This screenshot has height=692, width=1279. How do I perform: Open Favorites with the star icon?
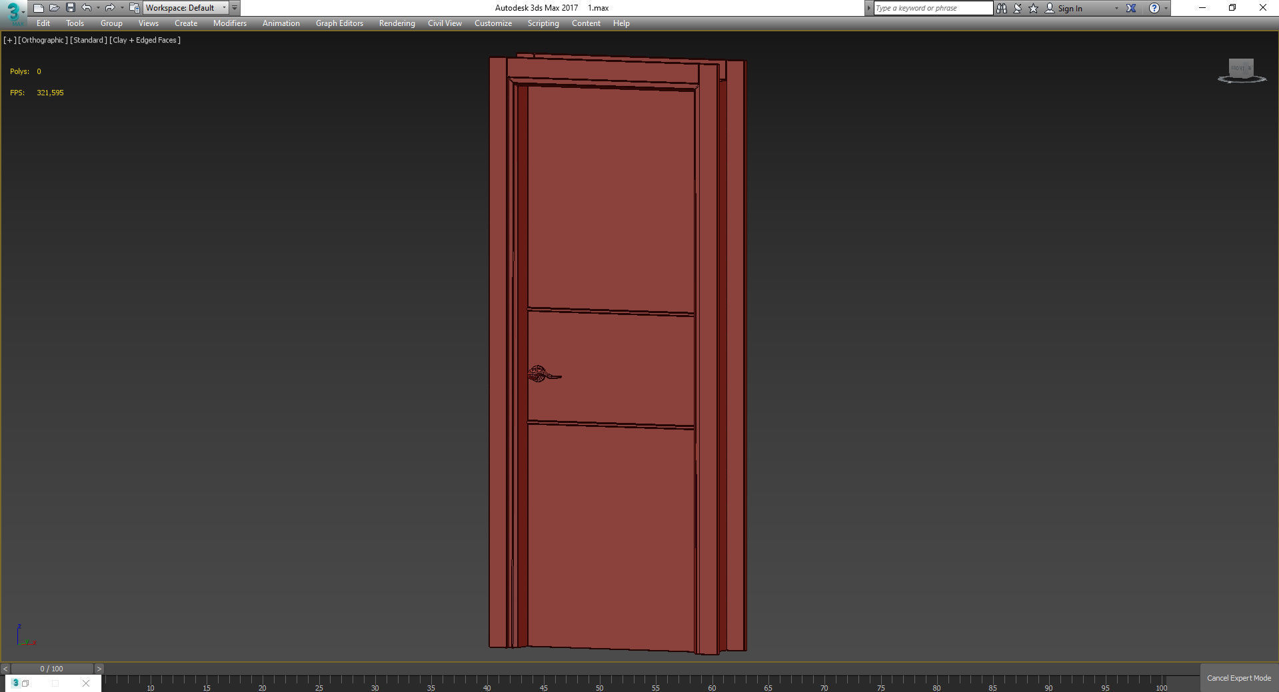1034,8
